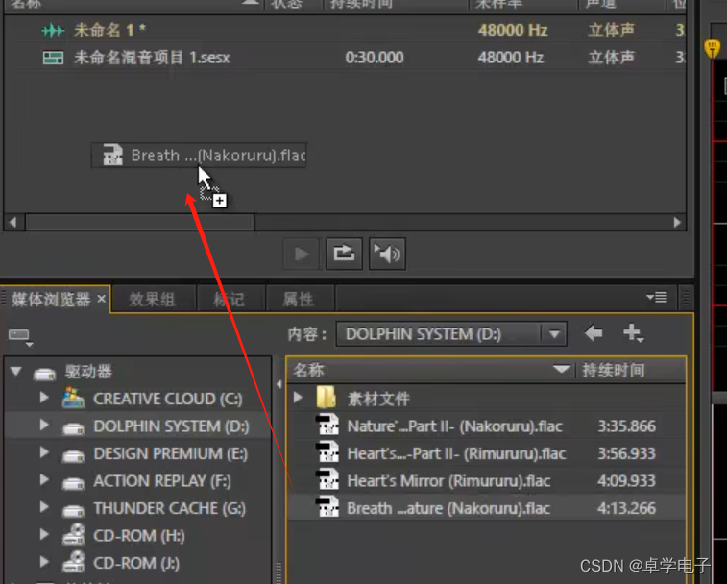727x584 pixels.
Task: Click the 4:13.266 duration value
Action: [626, 508]
